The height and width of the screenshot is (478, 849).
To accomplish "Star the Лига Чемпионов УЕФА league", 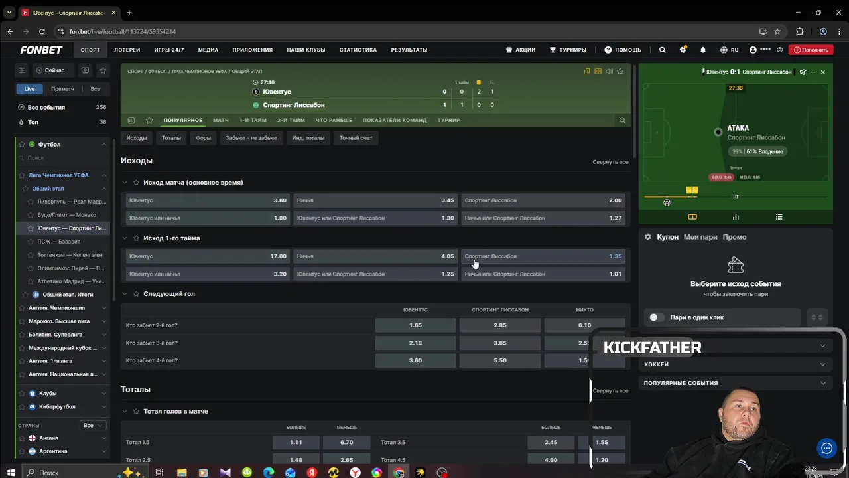I will coord(22,175).
